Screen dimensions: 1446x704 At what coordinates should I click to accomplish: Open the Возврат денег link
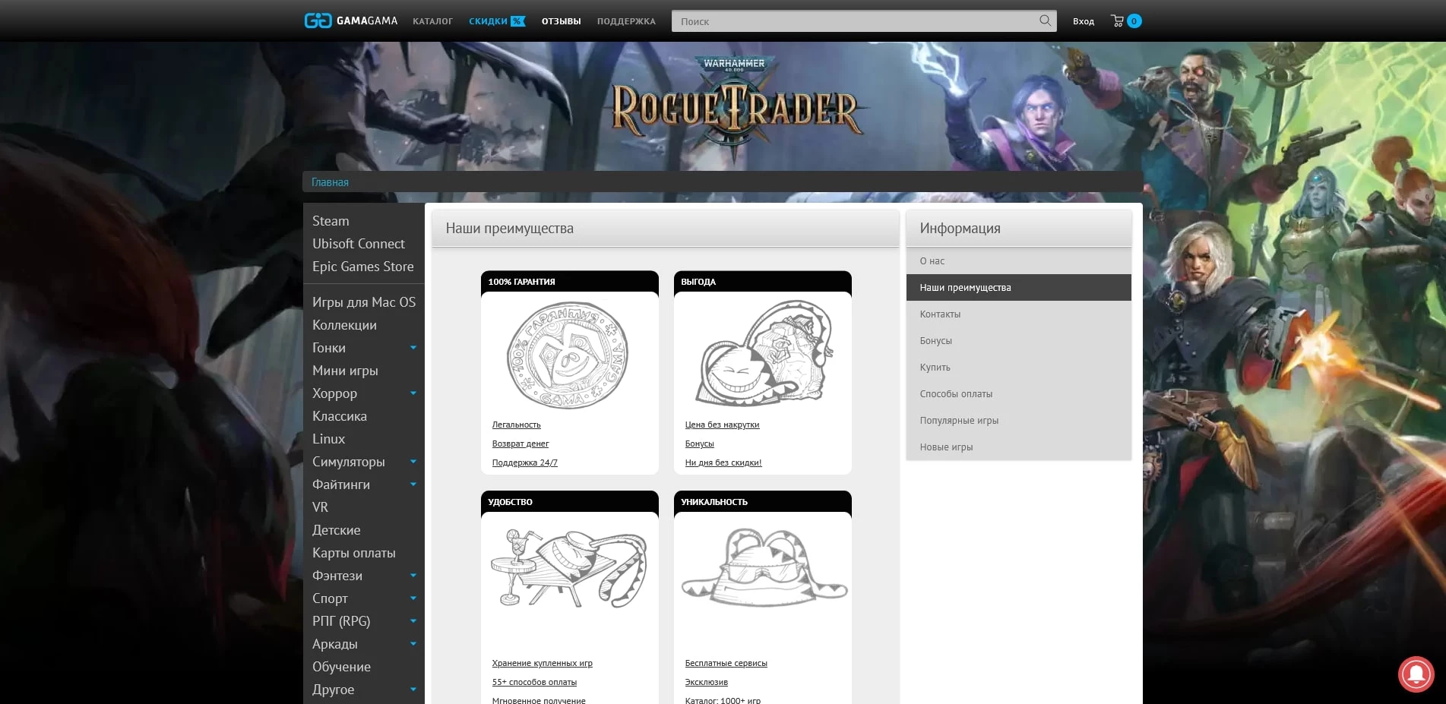click(x=520, y=444)
